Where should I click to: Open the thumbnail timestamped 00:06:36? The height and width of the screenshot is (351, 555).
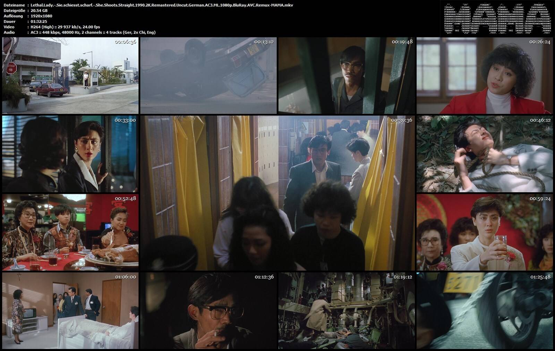pos(70,76)
